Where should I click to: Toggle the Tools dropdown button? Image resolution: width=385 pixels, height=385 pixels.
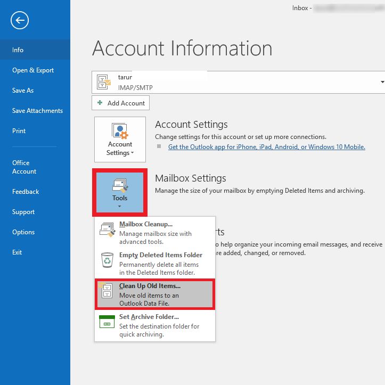[120, 192]
